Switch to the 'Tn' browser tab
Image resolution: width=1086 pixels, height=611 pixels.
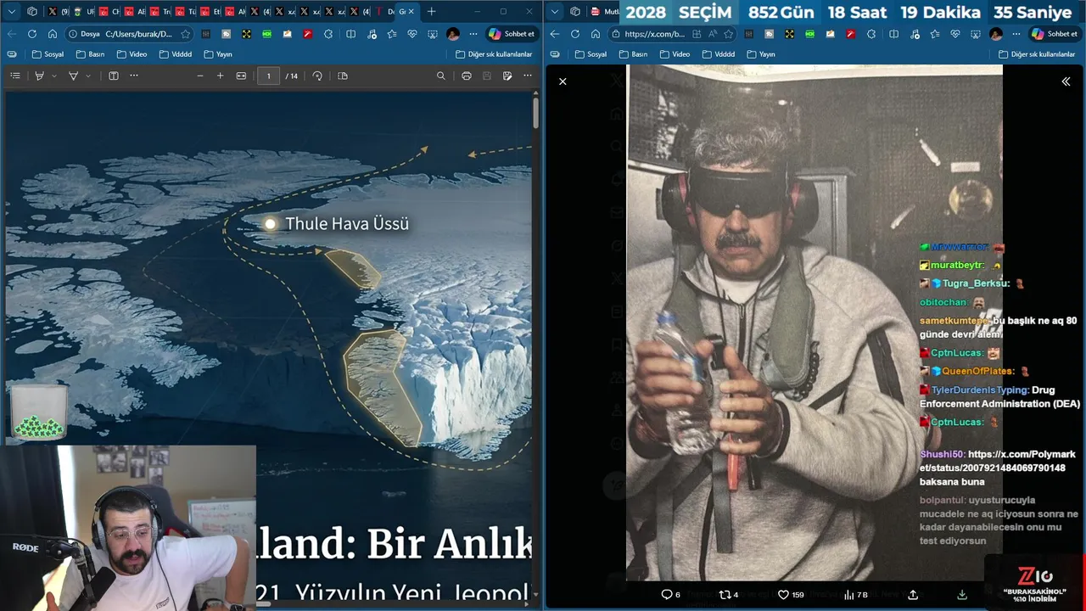pyautogui.click(x=160, y=12)
